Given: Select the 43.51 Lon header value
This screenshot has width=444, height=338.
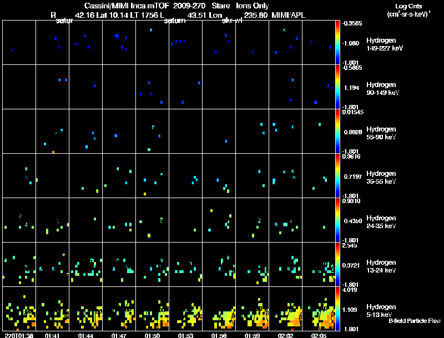Looking at the screenshot, I should (205, 15).
